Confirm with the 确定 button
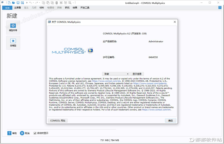 170,121
